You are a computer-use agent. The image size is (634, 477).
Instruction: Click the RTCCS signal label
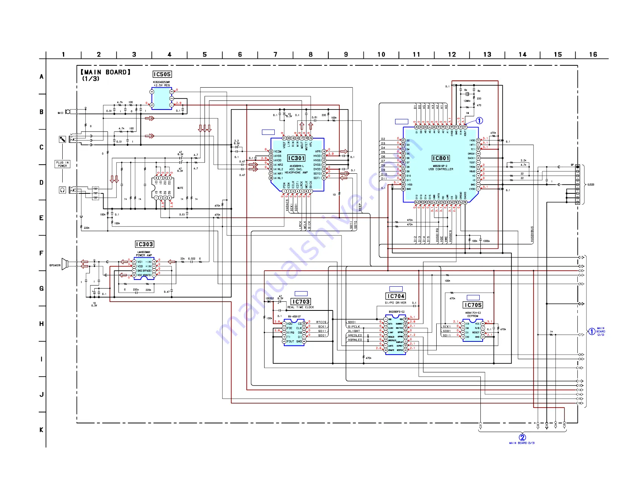[x=321, y=323]
